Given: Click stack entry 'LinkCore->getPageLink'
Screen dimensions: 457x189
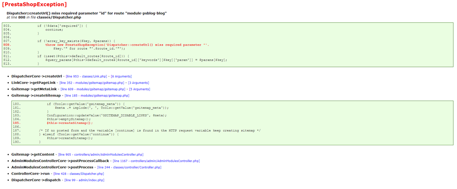Looking at the screenshot, I should [33, 83].
